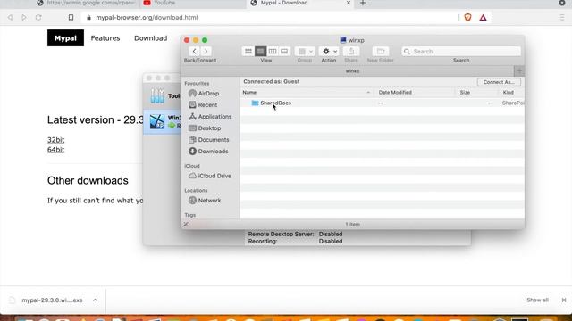Open Documents in Finder sidebar

click(x=208, y=140)
